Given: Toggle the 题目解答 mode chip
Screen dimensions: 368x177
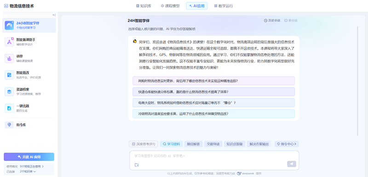Looking at the screenshot, I should (193, 144).
